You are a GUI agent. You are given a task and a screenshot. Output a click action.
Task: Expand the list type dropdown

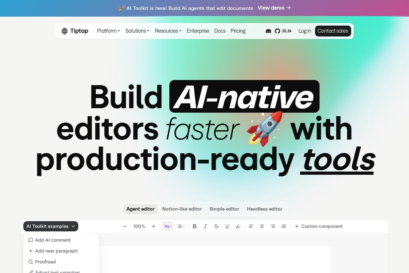pos(181,226)
